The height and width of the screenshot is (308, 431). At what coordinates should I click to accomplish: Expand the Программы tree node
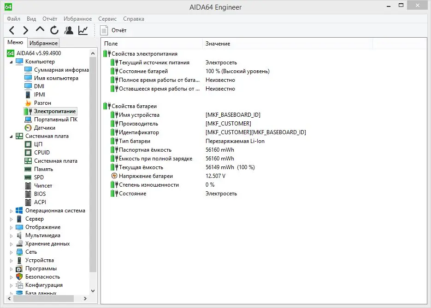tap(11, 269)
